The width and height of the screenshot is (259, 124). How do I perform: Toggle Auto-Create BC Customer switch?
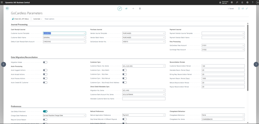coord(45,82)
